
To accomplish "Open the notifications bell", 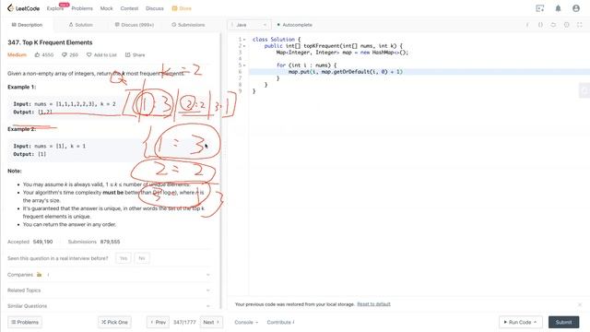I will [x=558, y=8].
